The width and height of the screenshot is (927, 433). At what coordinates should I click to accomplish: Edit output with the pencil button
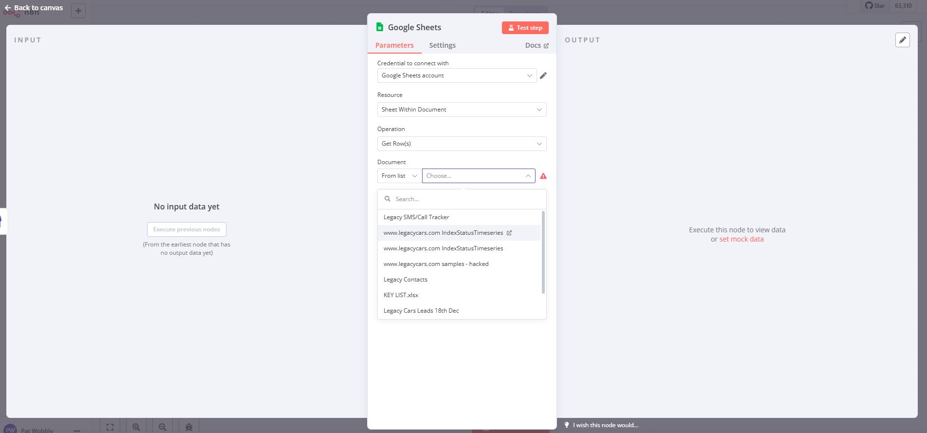(x=903, y=40)
